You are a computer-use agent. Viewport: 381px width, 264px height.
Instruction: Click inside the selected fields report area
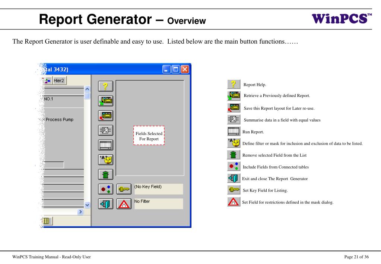pos(150,128)
